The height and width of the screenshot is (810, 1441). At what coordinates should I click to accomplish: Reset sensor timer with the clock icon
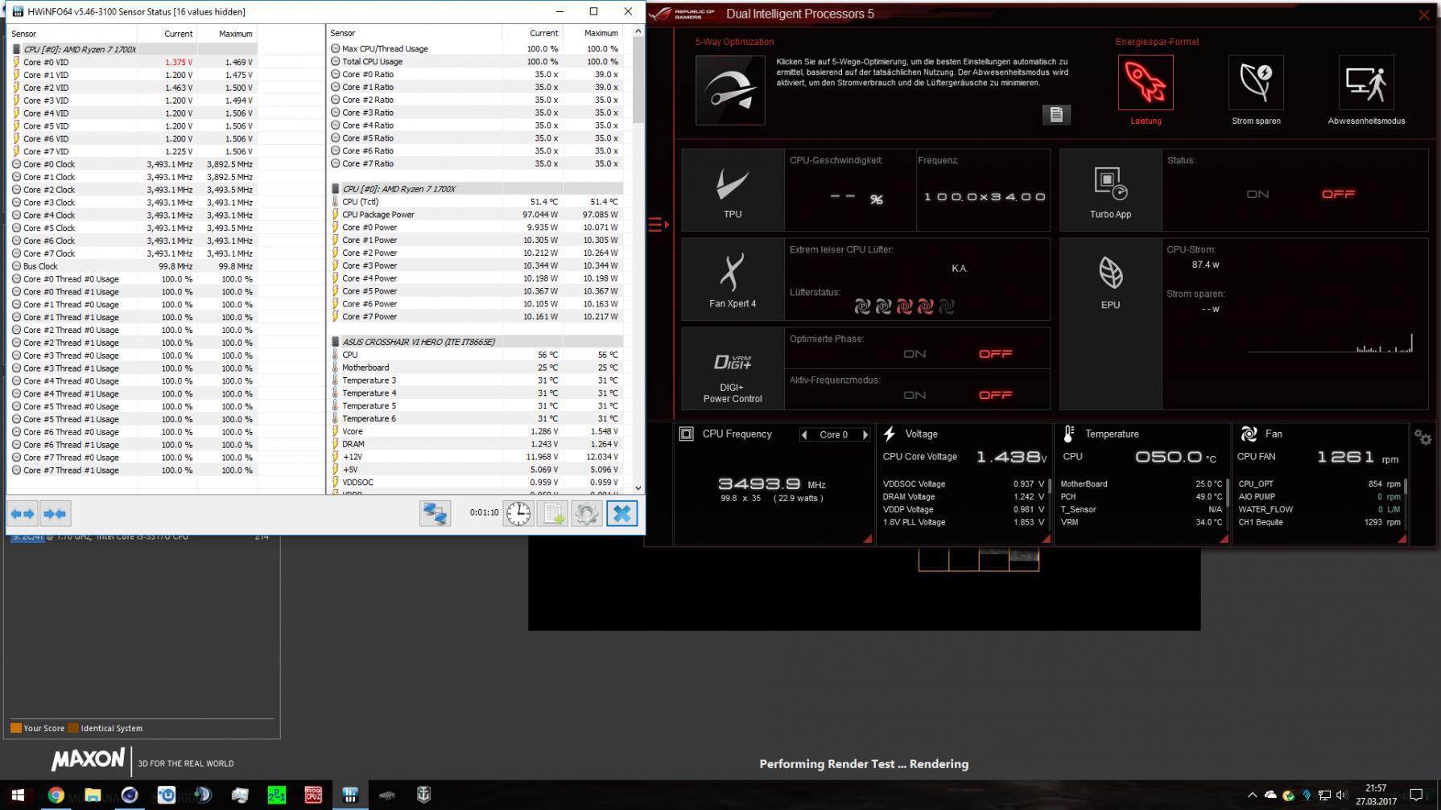pyautogui.click(x=518, y=513)
